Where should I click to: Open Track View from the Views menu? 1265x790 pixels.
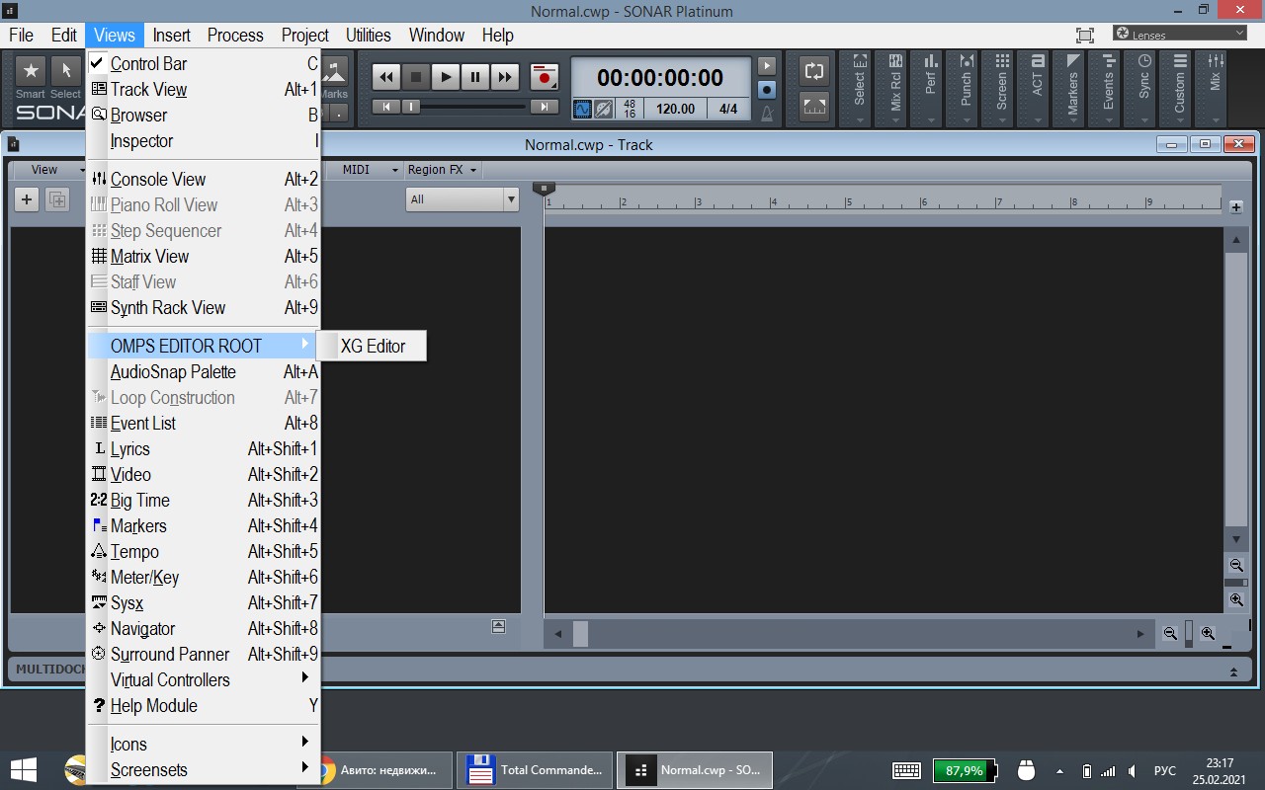(x=204, y=89)
